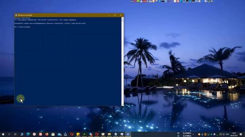Screen dimensions: 245x137
Task: Click the PowerShell scrollbar down arrow
Action: click(122, 105)
